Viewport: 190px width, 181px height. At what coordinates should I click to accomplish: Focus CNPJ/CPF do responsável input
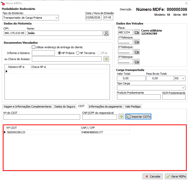point(100,117)
